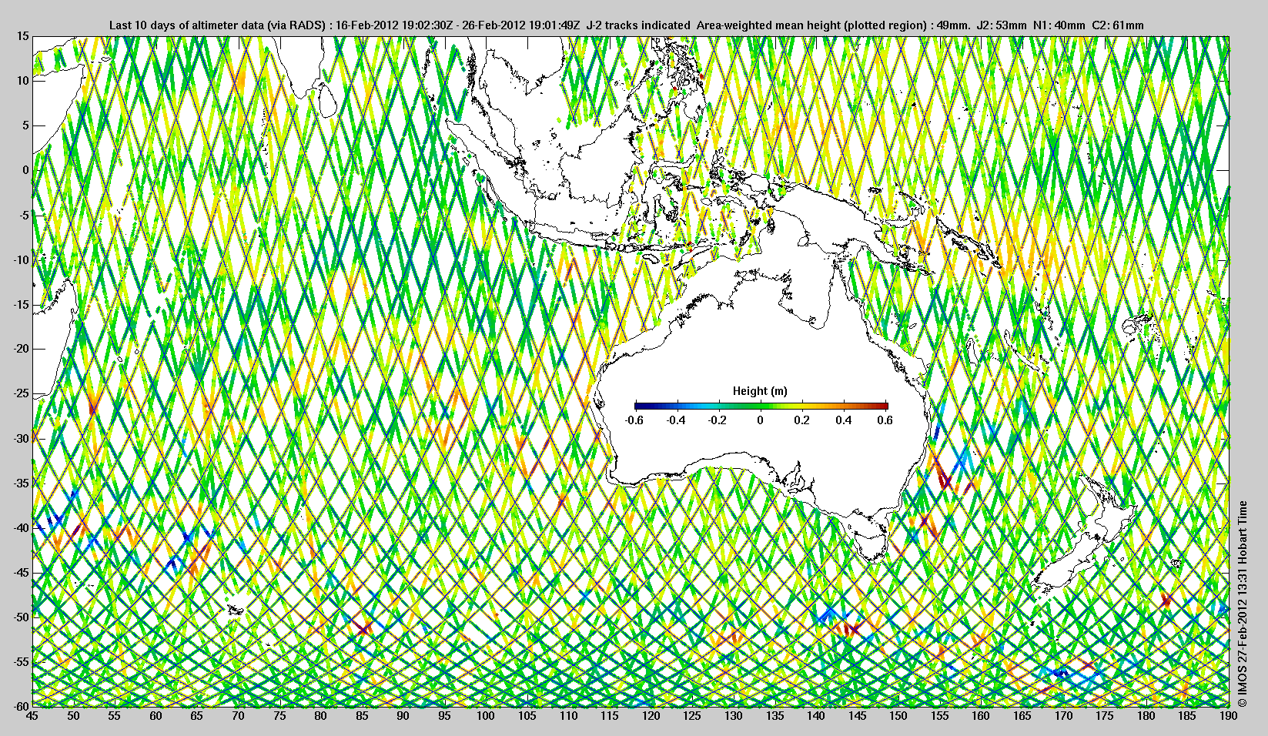Click longitude axis label '105'
The width and height of the screenshot is (1268, 736).
(x=527, y=716)
